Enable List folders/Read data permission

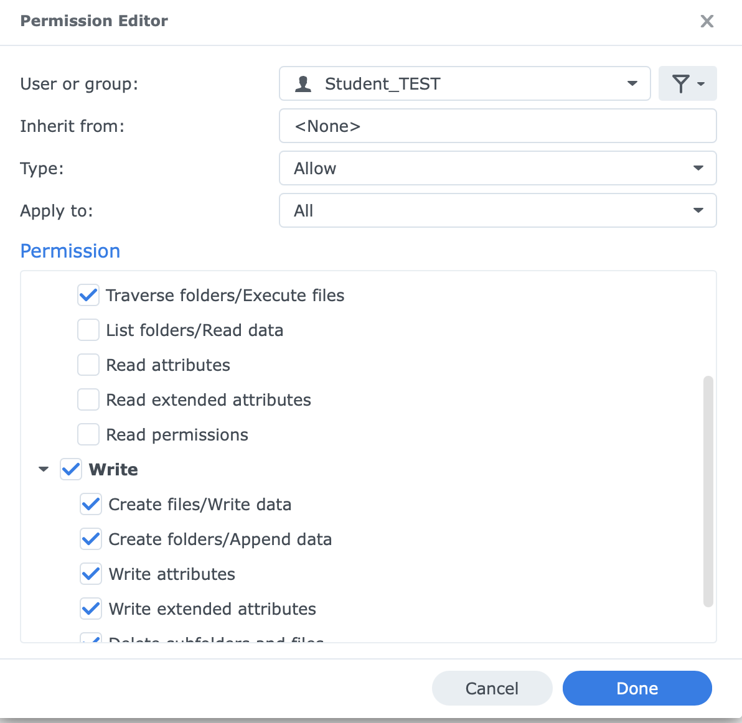88,330
